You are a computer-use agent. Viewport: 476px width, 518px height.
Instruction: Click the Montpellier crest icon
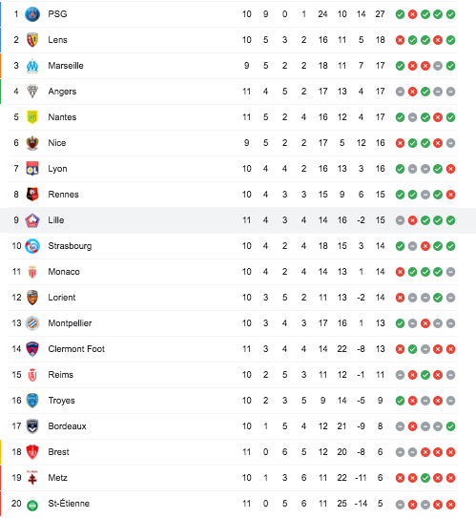coord(32,323)
